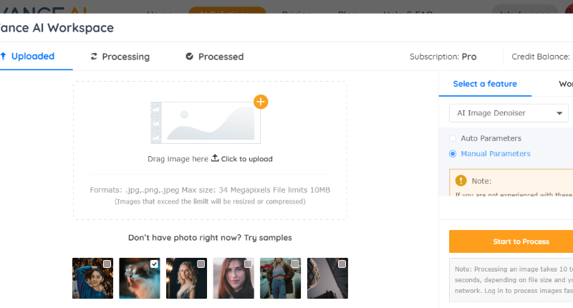The image size is (573, 308).
Task: Click the orange plus add-image icon
Action: (261, 102)
